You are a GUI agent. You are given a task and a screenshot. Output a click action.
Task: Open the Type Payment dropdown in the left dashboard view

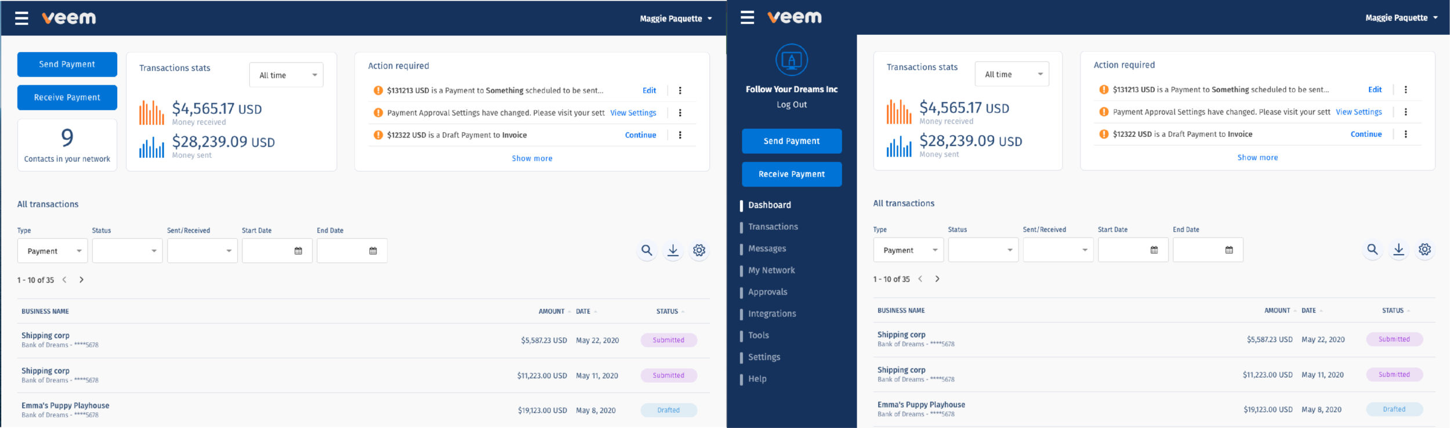[53, 251]
